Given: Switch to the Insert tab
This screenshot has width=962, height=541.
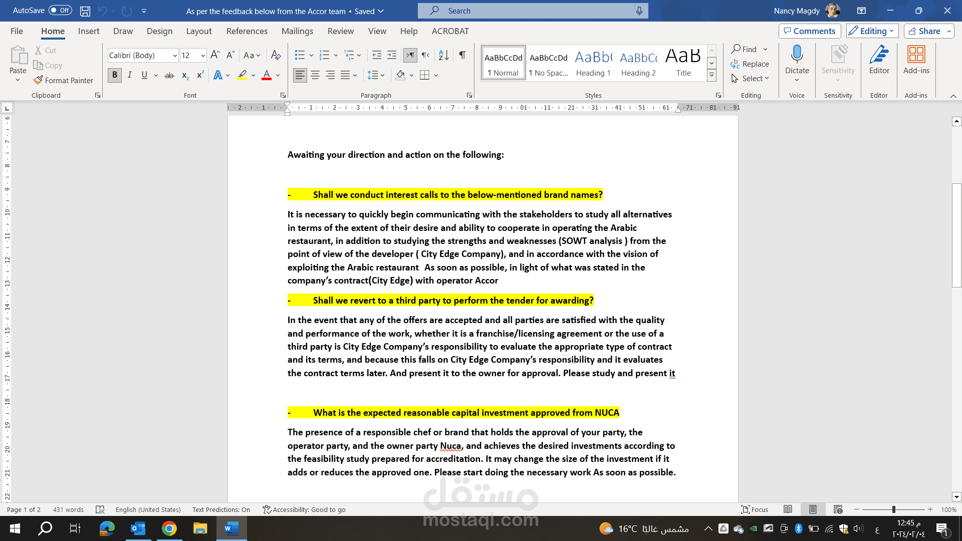Looking at the screenshot, I should click(89, 31).
